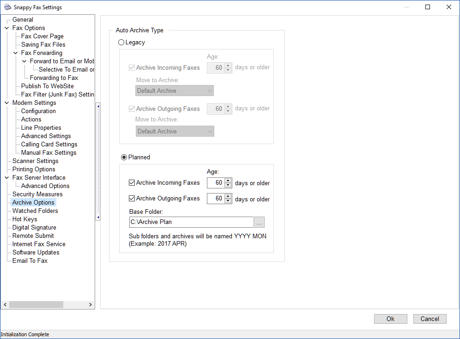Click the Snappy Fax printer icon in title bar
Image resolution: width=460 pixels, height=339 pixels.
coord(7,7)
